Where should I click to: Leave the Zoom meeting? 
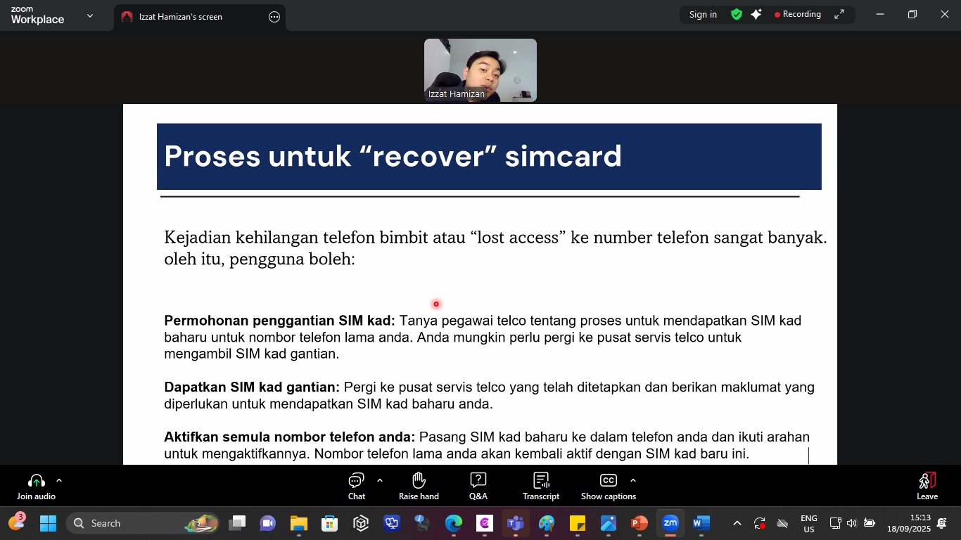click(927, 486)
